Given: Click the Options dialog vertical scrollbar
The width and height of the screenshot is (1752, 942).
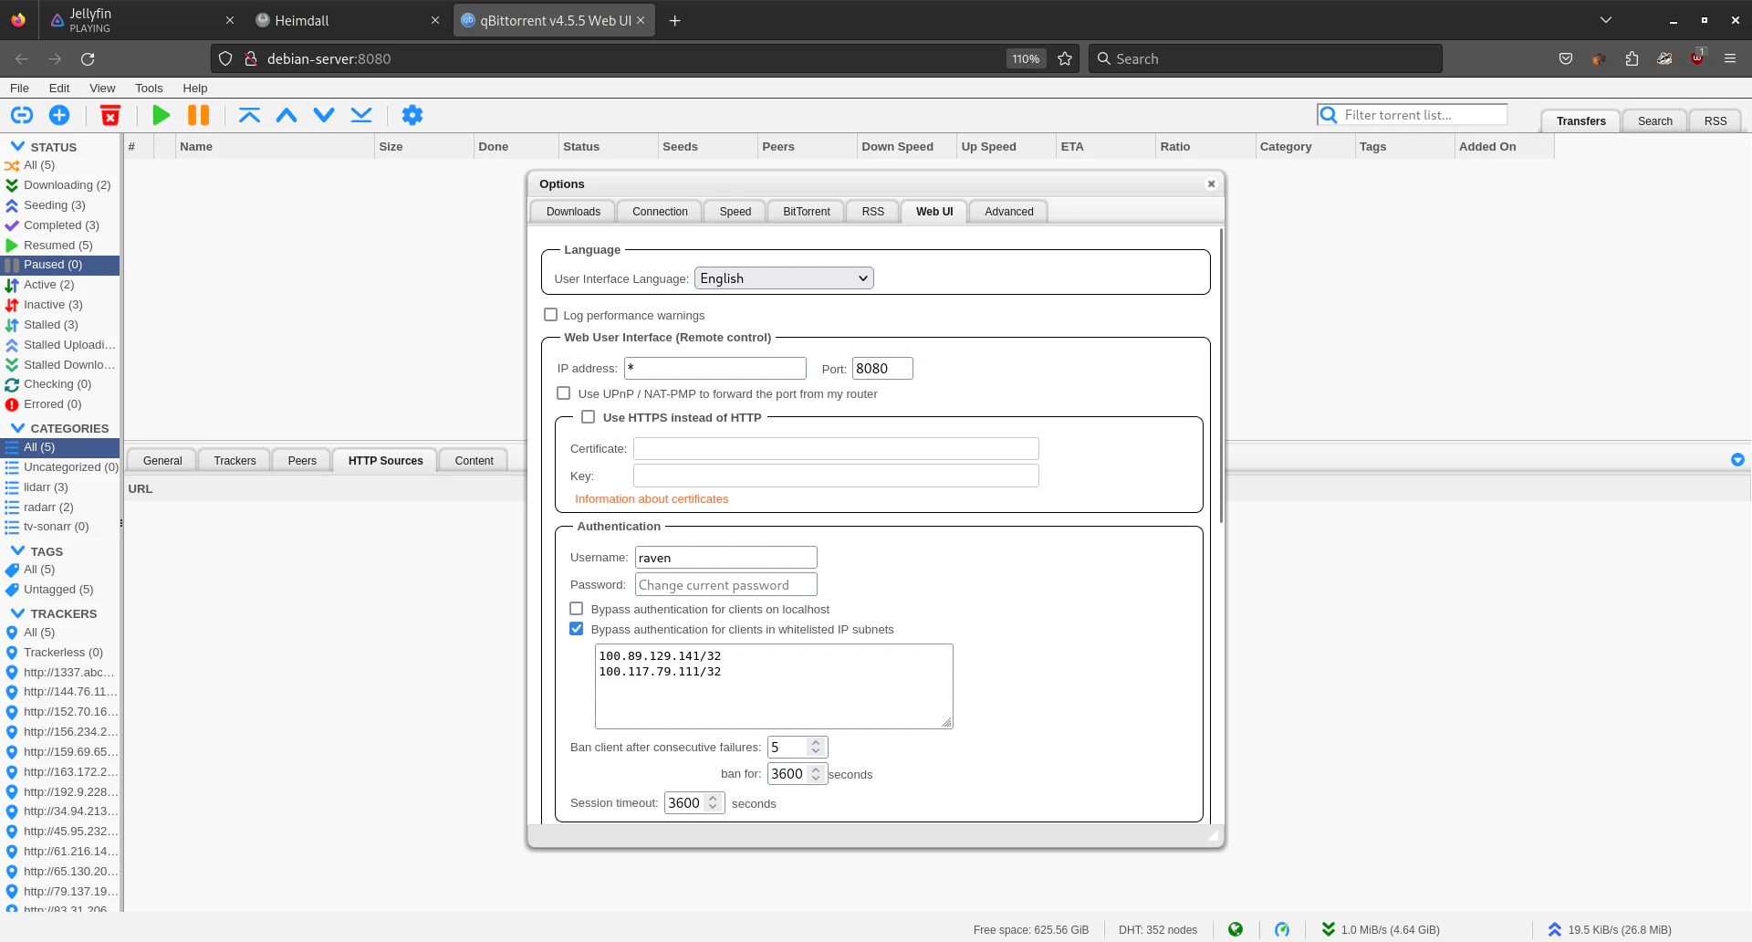Looking at the screenshot, I should pyautogui.click(x=1221, y=374).
